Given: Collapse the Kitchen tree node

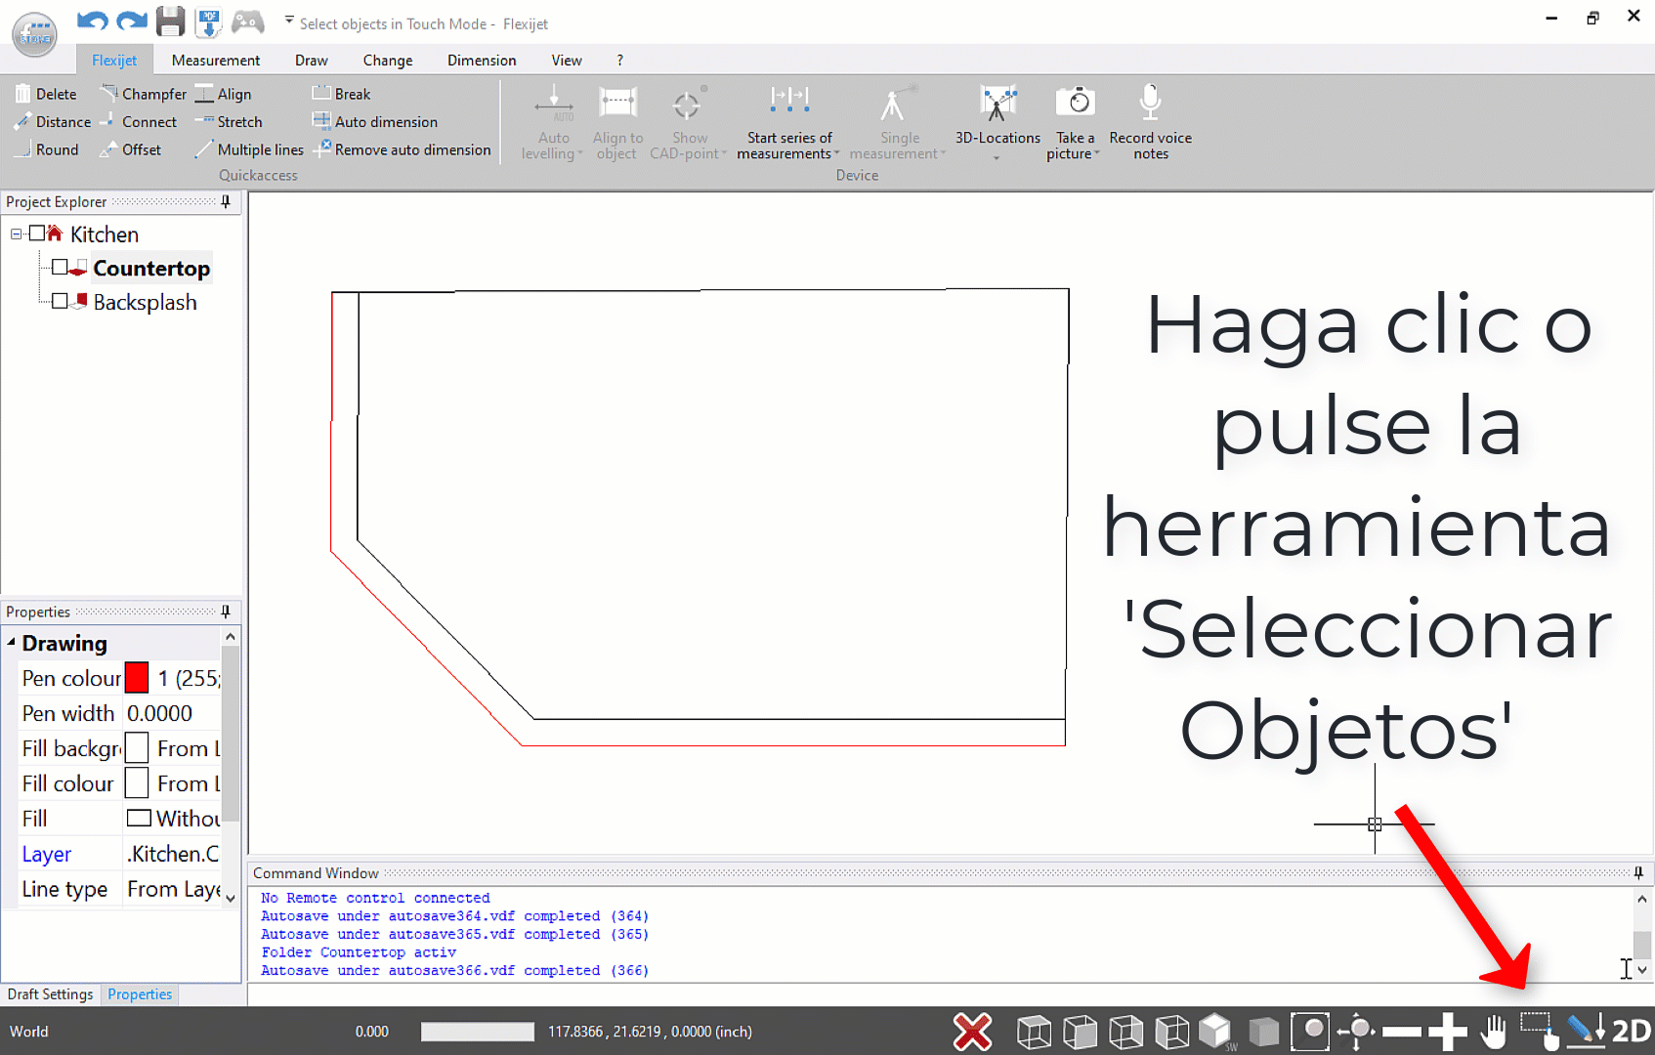Looking at the screenshot, I should point(16,234).
